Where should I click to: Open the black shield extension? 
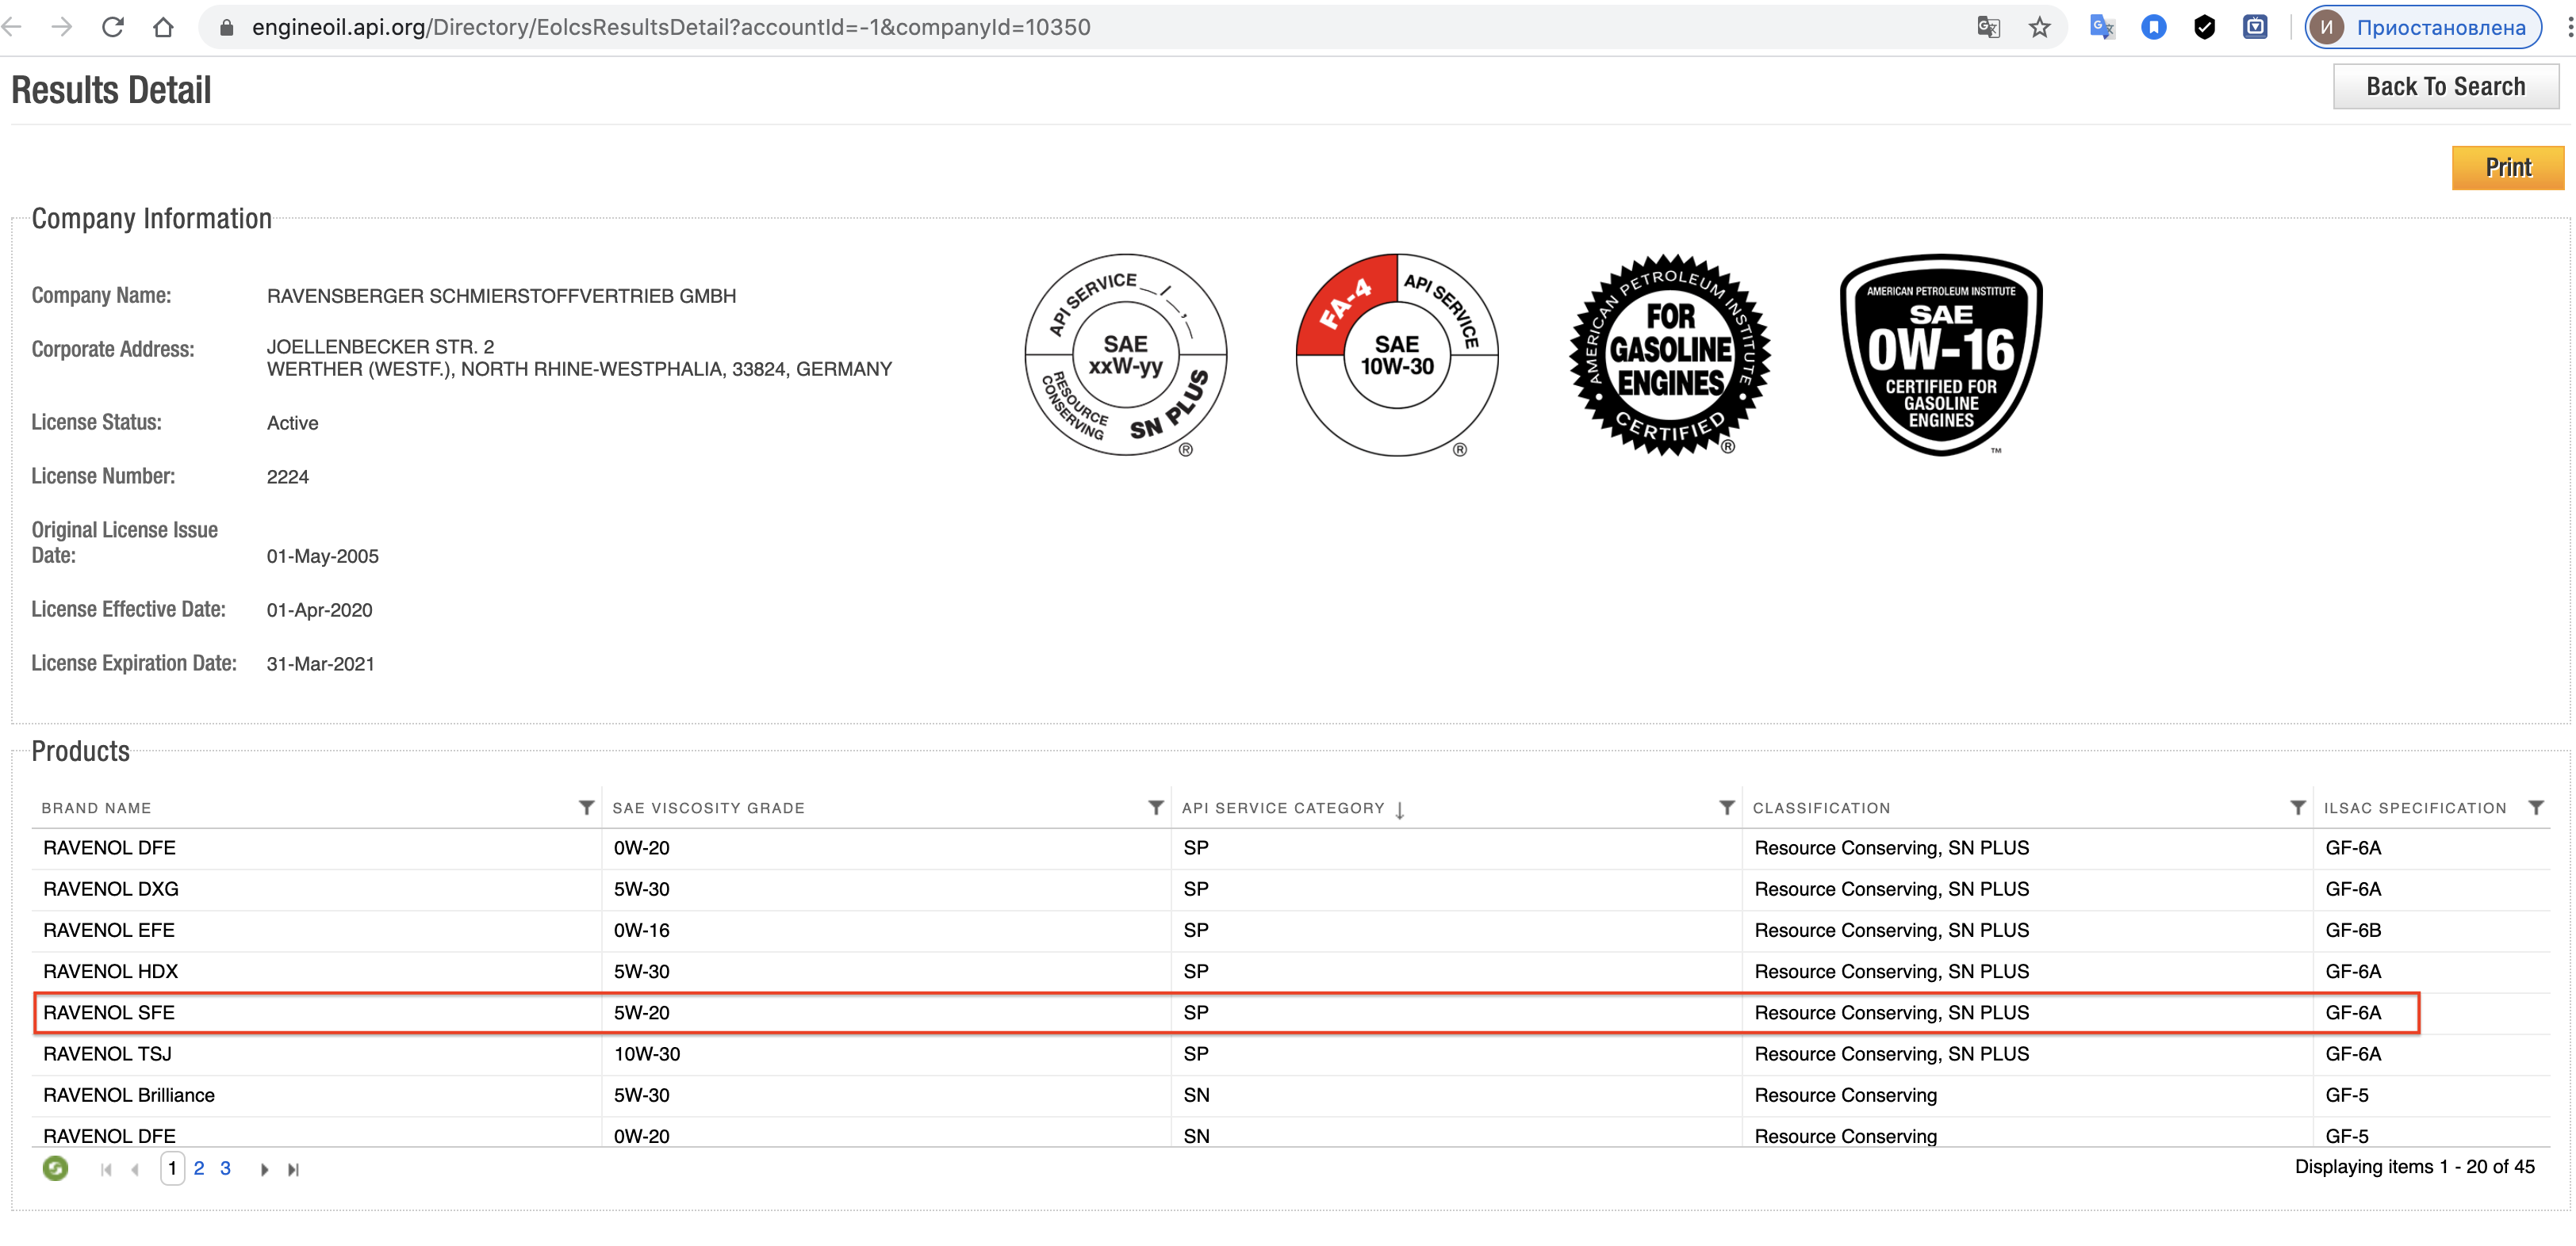tap(2204, 27)
